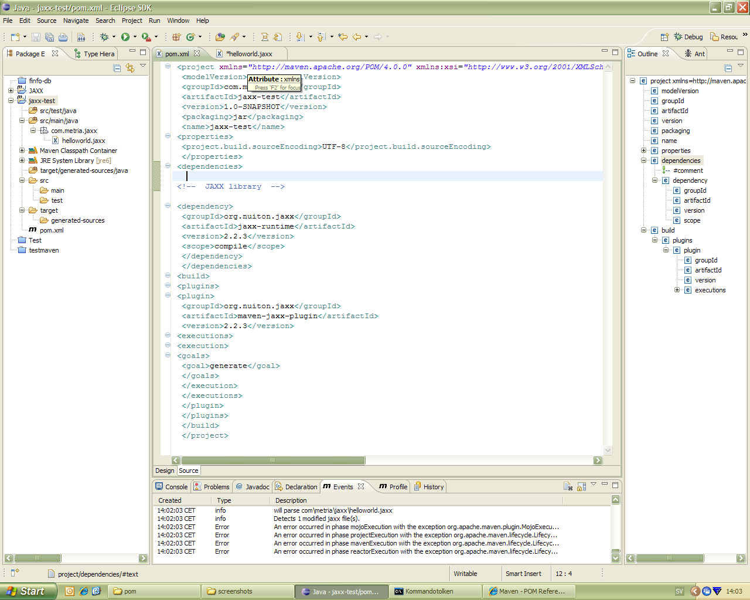Open the New file dropdown arrow
Viewport: 750px width, 600px height.
click(25, 37)
